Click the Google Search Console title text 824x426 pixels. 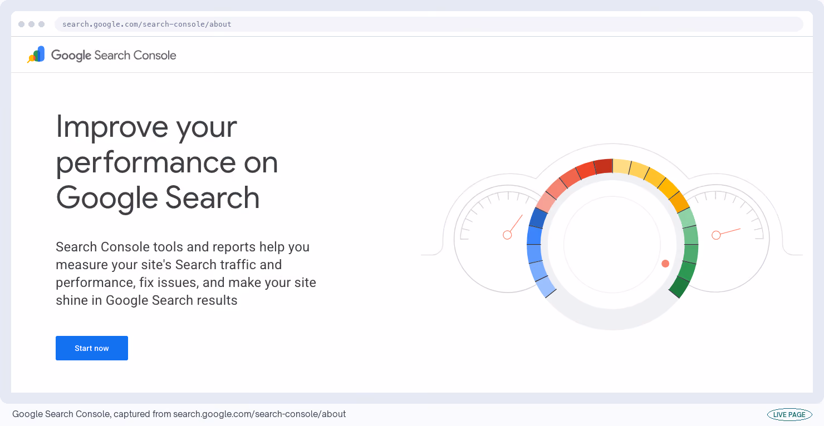pos(114,55)
